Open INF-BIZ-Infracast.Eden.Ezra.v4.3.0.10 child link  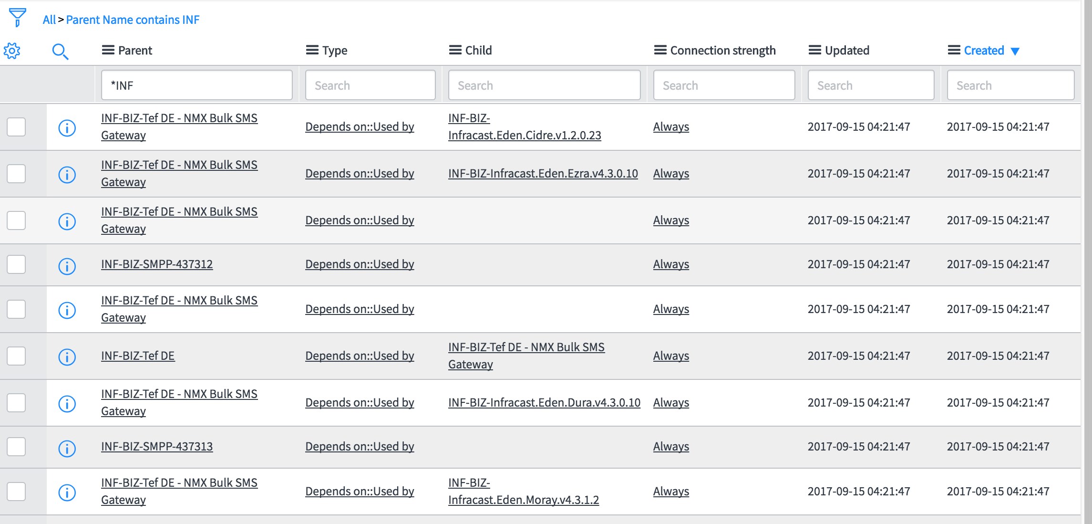543,173
